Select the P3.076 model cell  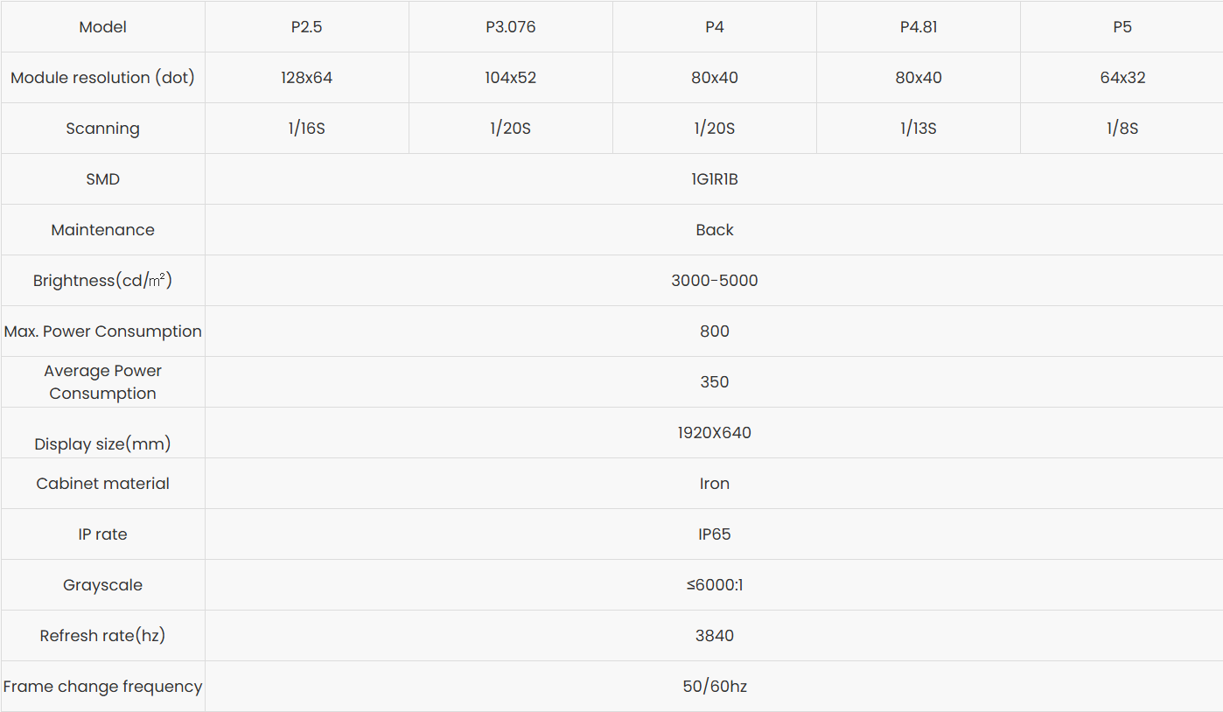(x=510, y=27)
